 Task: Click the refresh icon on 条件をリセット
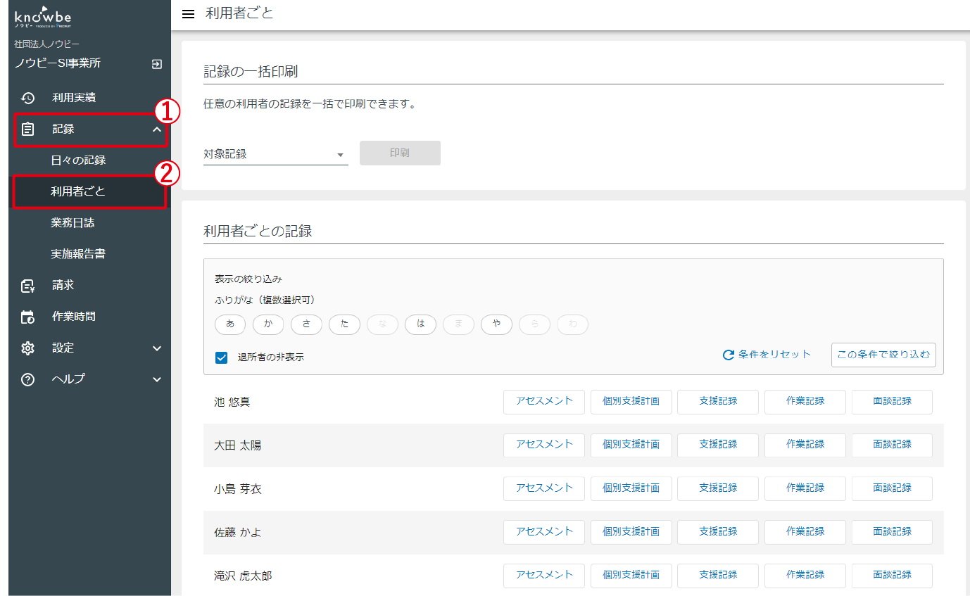coord(728,355)
